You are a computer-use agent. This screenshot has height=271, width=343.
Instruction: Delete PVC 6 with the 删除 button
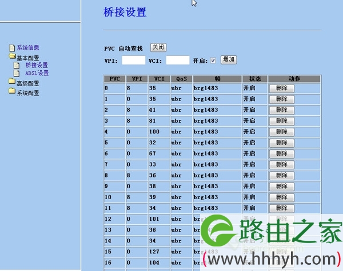[x=281, y=153]
